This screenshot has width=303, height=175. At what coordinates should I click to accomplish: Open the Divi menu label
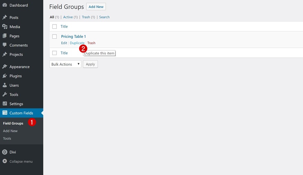[12, 152]
